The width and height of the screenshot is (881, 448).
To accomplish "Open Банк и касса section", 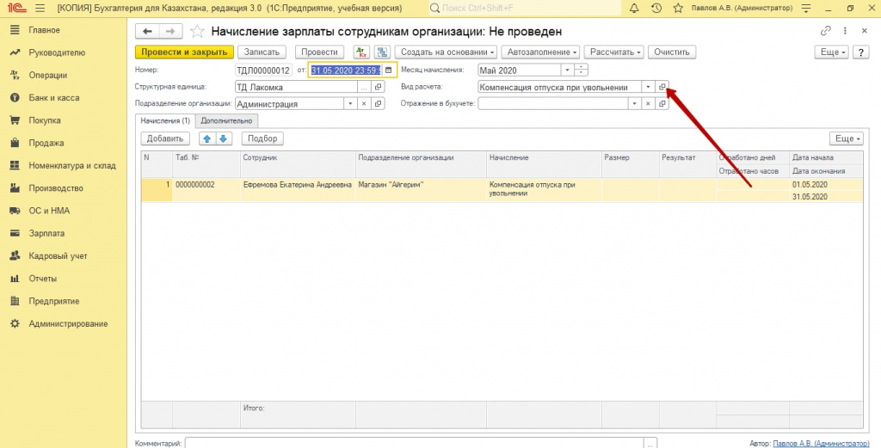I will click(54, 98).
